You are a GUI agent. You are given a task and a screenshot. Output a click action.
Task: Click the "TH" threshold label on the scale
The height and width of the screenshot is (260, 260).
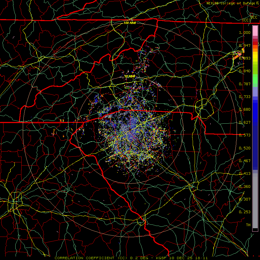pyautogui.click(x=248, y=225)
